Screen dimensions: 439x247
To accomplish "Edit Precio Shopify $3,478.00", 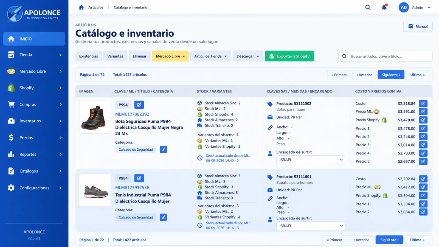I will point(423,120).
